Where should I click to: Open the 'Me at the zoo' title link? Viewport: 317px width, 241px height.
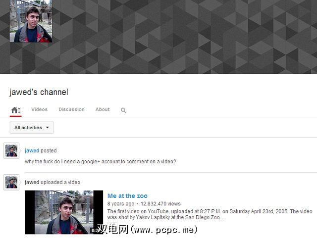pyautogui.click(x=127, y=196)
